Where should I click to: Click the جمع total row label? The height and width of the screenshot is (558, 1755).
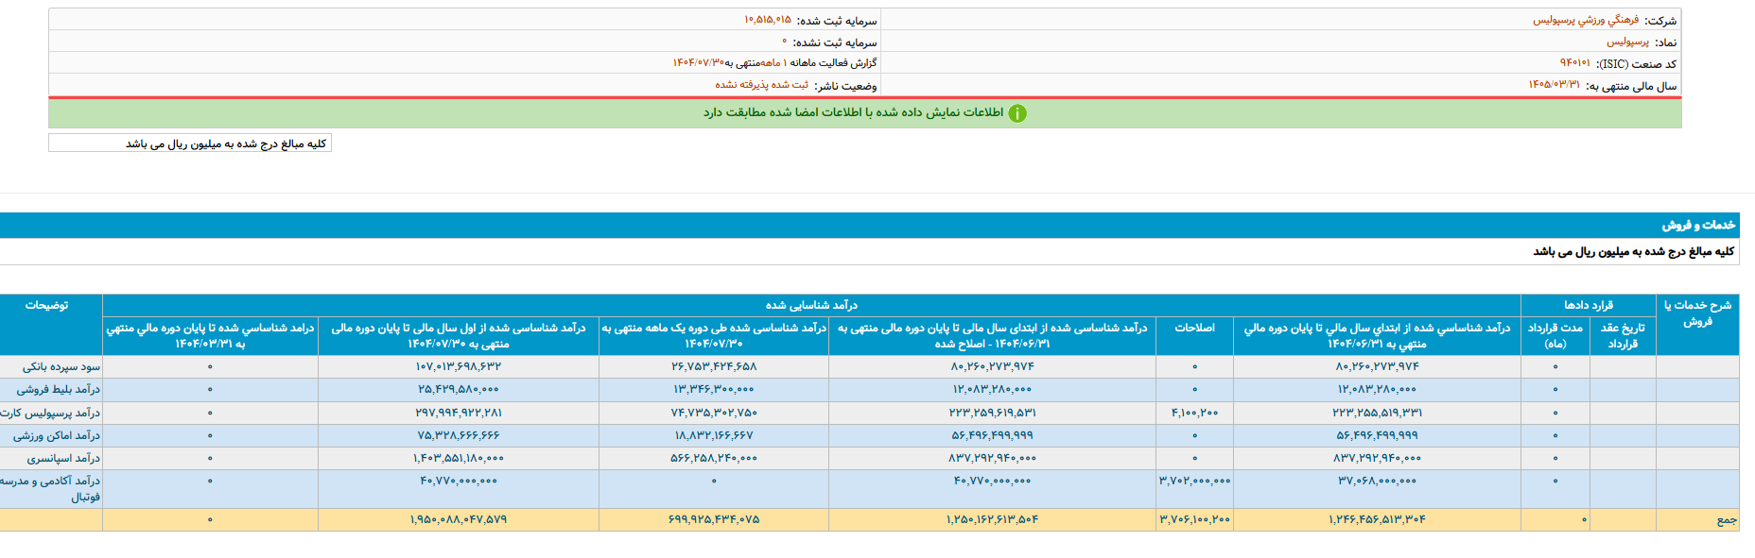point(1727,520)
